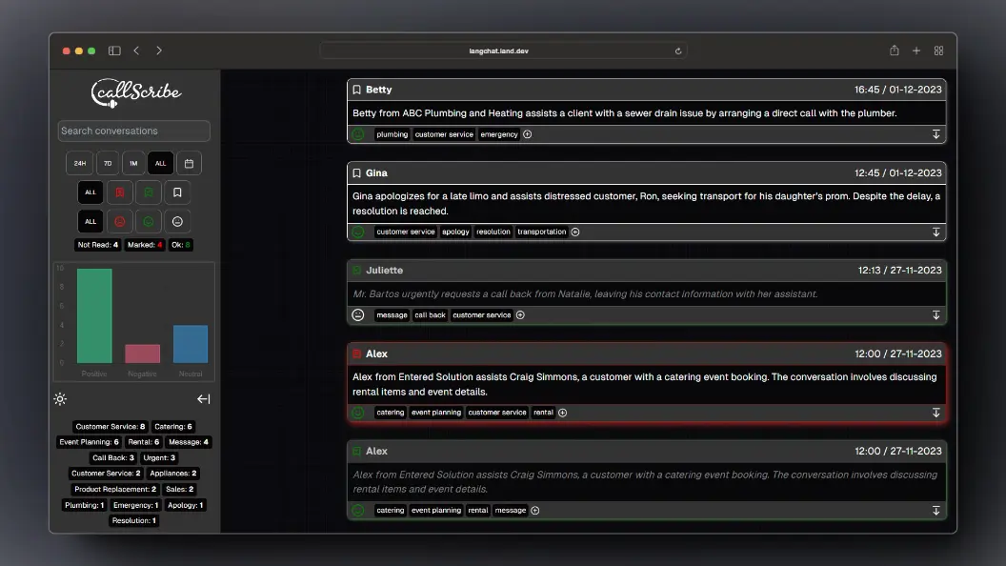This screenshot has height=566, width=1006.
Task: Click the Event Planning: 6 tag
Action: coord(90,442)
